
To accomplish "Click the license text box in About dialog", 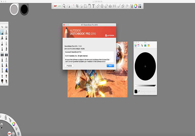I will click(89, 57).
